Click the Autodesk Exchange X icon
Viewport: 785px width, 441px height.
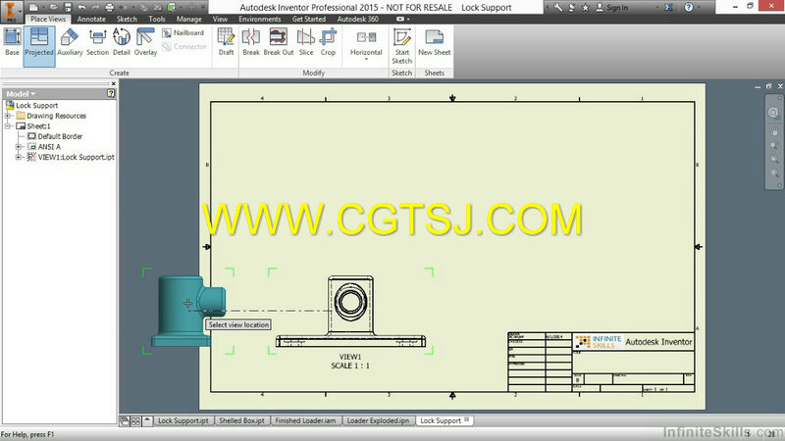tap(669, 7)
